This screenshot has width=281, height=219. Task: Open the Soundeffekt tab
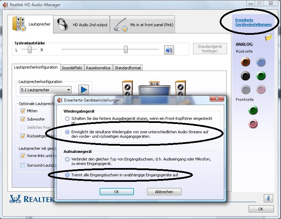point(72,68)
